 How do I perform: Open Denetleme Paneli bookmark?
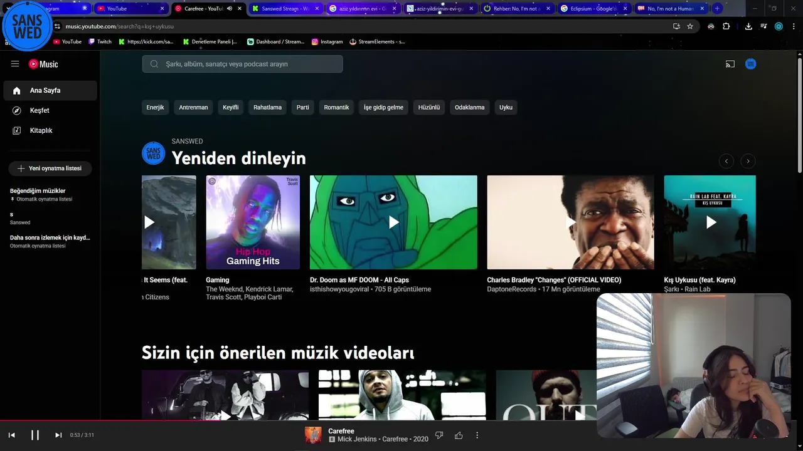[x=210, y=41]
